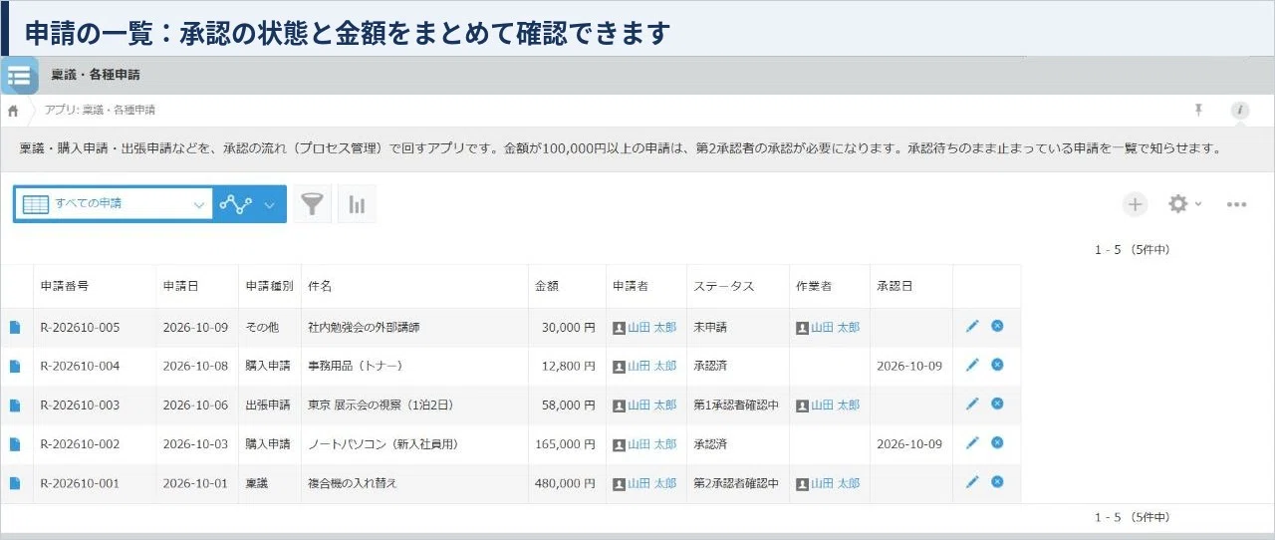Add a new record with plus icon
The height and width of the screenshot is (540, 1275).
(1135, 204)
